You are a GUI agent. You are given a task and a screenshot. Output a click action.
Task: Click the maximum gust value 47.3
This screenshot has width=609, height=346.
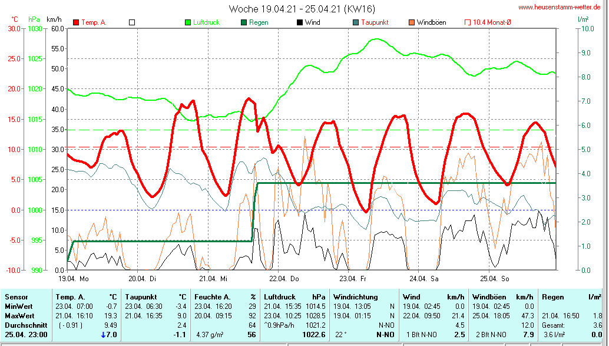click(528, 316)
